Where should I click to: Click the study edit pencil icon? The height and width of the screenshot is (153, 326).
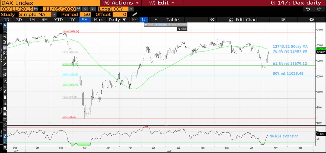135,14
